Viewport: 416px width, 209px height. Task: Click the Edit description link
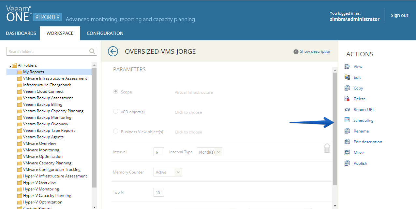click(368, 142)
